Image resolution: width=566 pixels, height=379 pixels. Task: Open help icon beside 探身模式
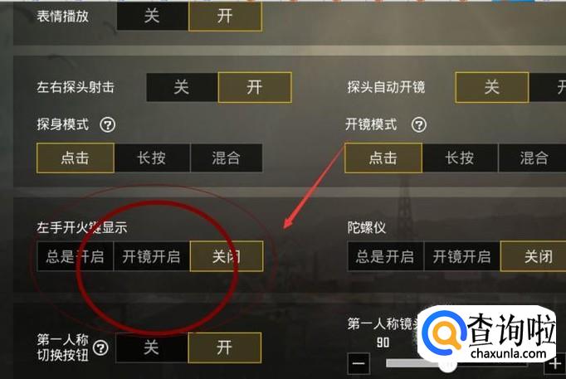108,124
